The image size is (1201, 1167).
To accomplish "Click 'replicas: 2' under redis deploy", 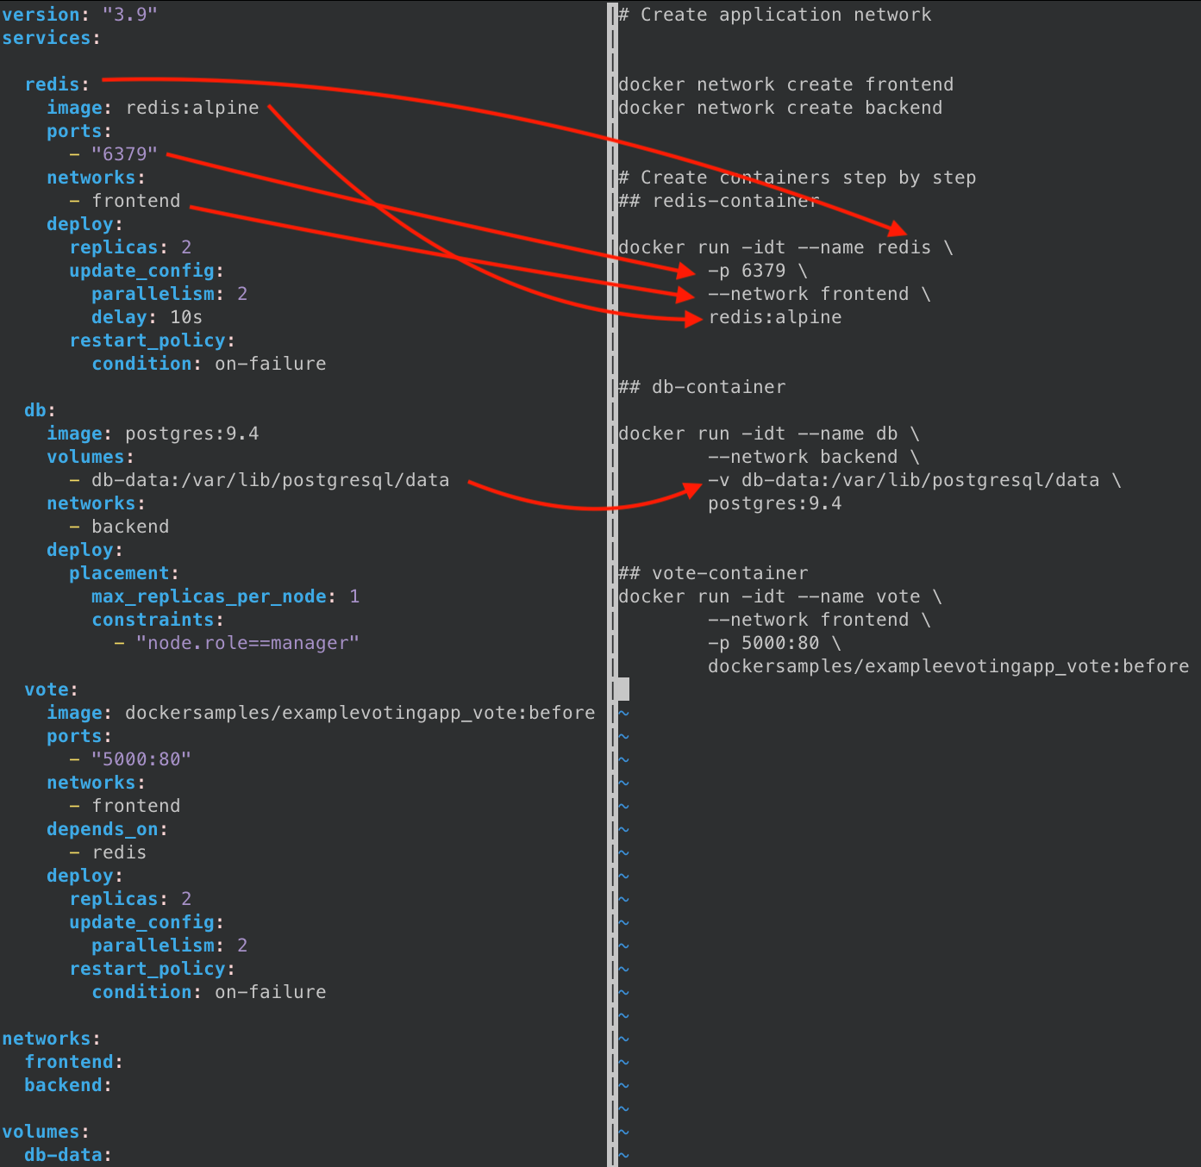I will 130,247.
